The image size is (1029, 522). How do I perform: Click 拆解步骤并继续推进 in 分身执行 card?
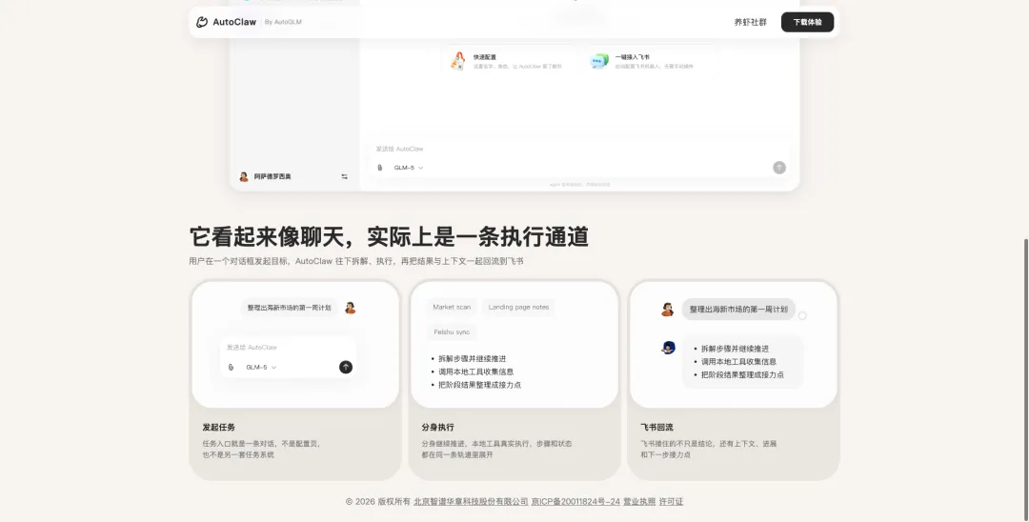[472, 359]
